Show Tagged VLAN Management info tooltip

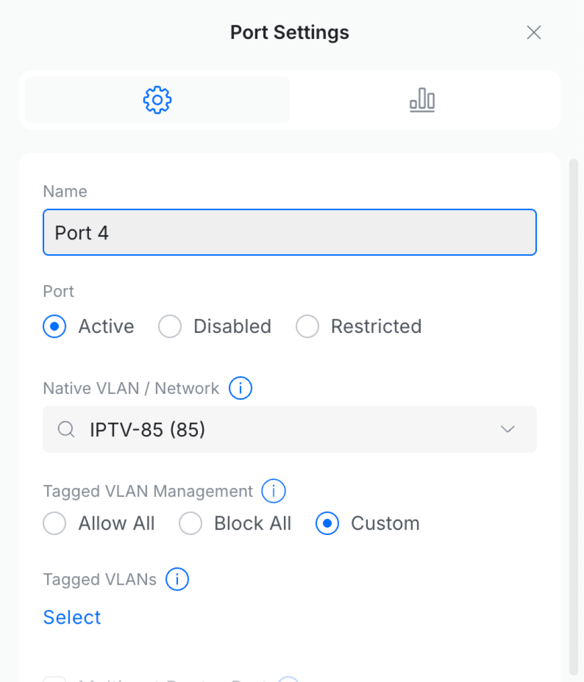click(274, 491)
